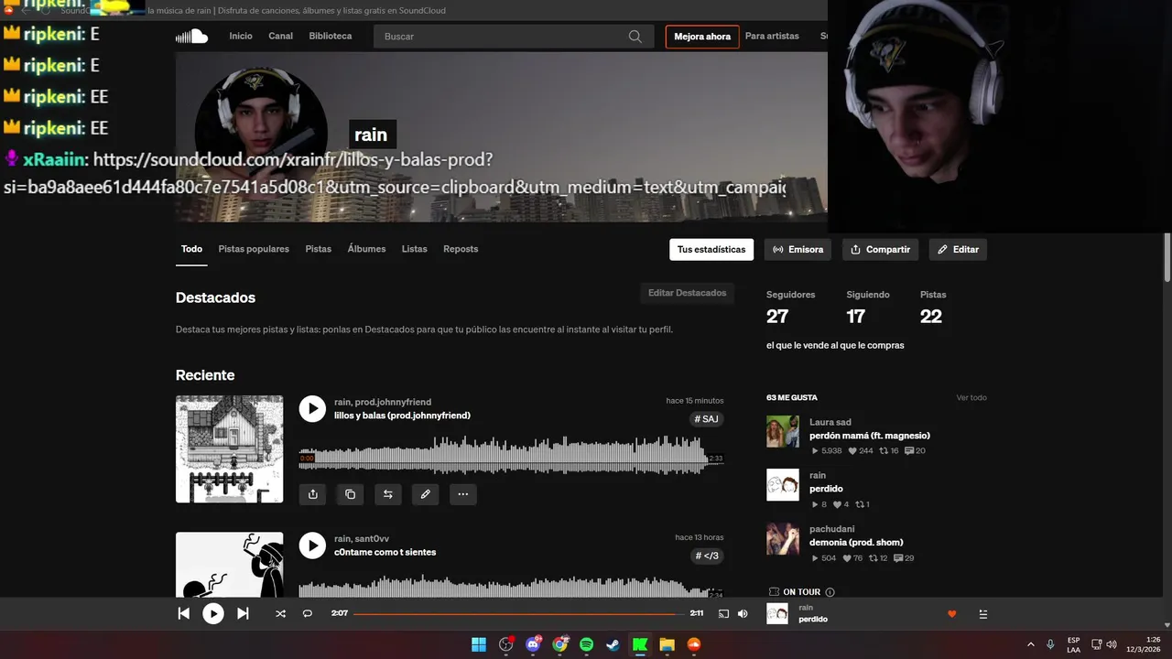The image size is (1172, 659).
Task: Click the Pistas 22 stat
Action: (x=933, y=308)
